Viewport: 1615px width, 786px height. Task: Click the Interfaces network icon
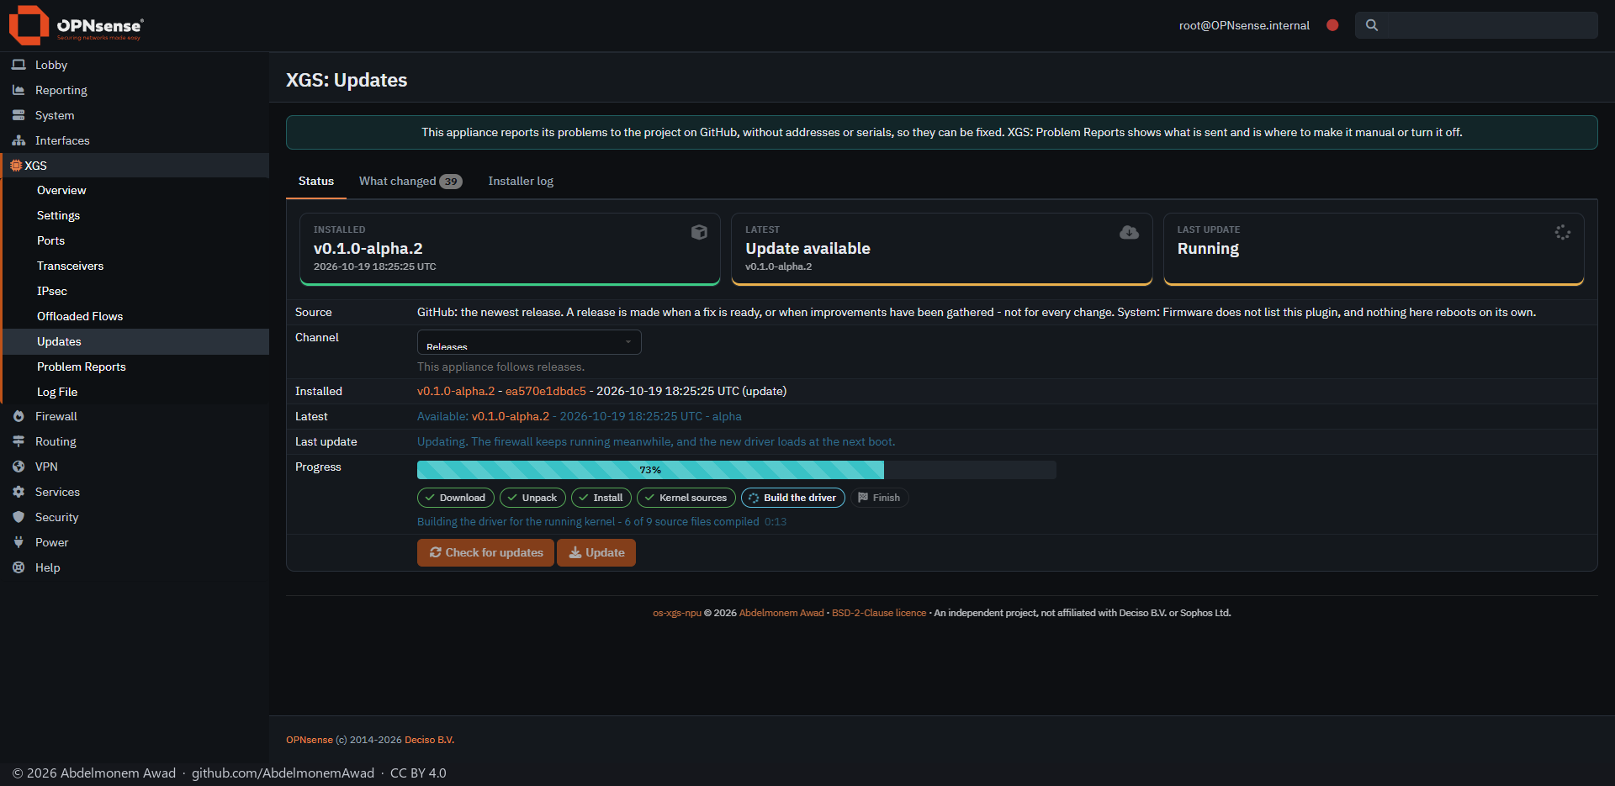(x=19, y=140)
